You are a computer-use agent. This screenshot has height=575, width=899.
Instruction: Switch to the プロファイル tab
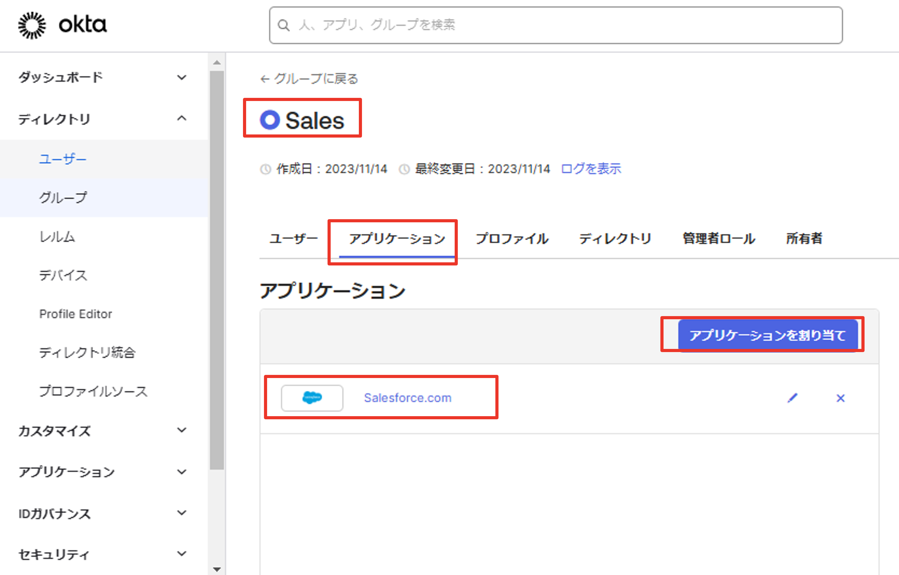click(512, 239)
